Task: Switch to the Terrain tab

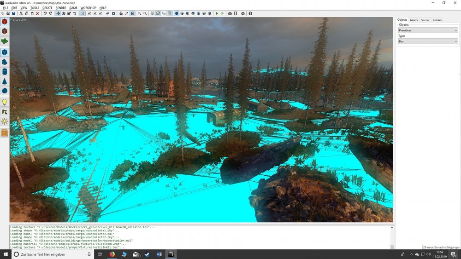Action: tap(437, 20)
